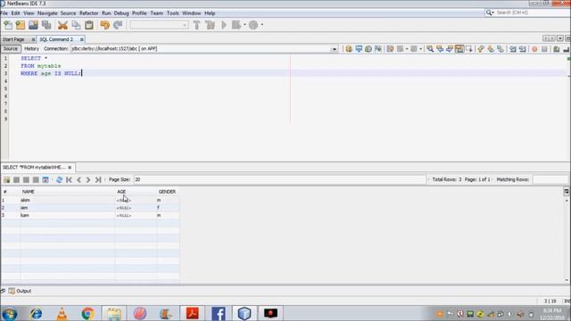
Task: Open the Debug menu
Action: pyautogui.click(x=121, y=13)
